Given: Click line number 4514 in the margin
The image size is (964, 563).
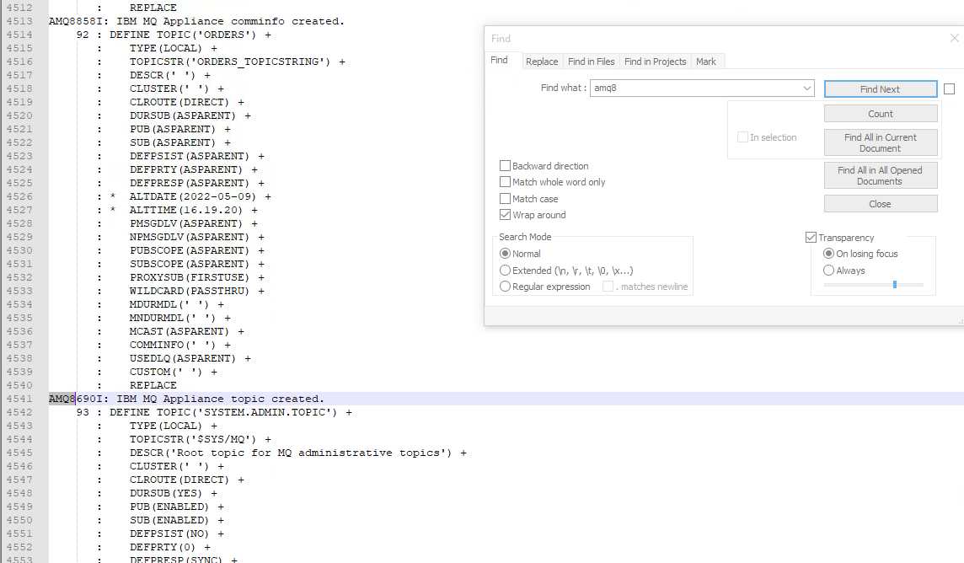Looking at the screenshot, I should pos(19,35).
